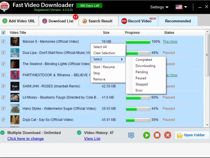This screenshot has width=210, height=158.
Task: Open the View List history link
Action: pyautogui.click(x=92, y=139)
